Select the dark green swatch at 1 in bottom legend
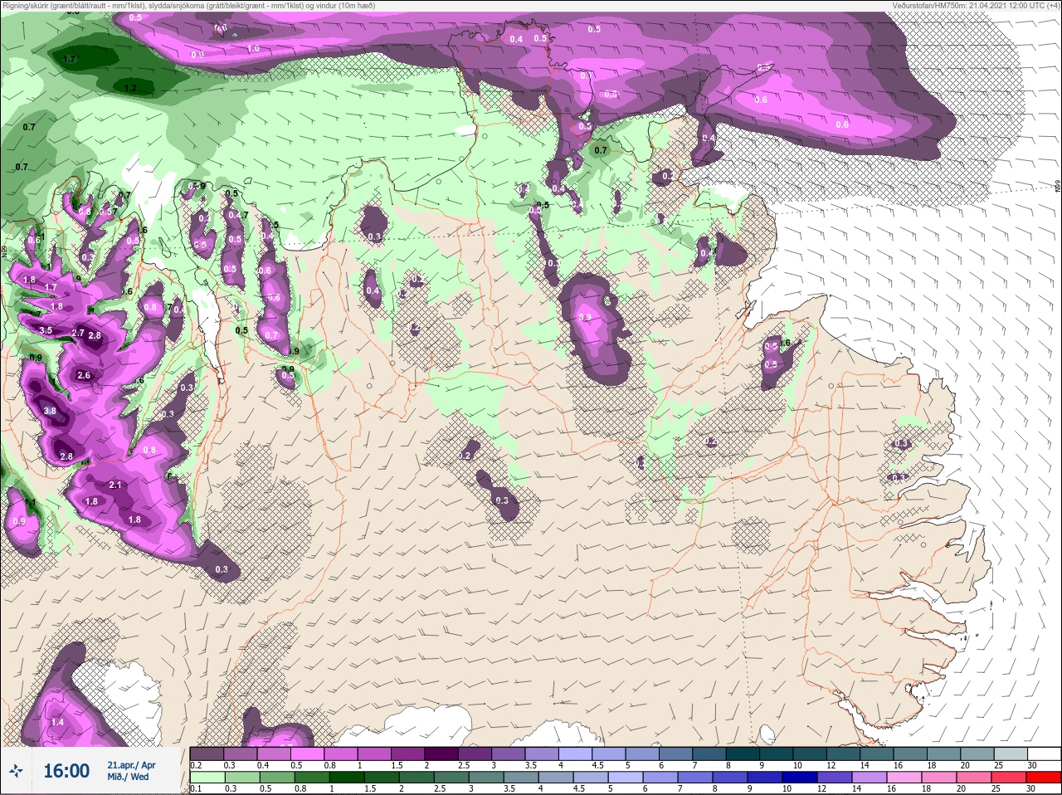This screenshot has height=795, width=1062. pos(347,778)
